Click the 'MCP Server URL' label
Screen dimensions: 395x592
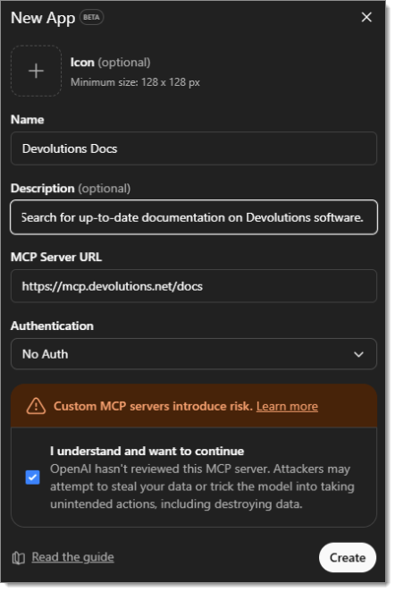click(56, 258)
